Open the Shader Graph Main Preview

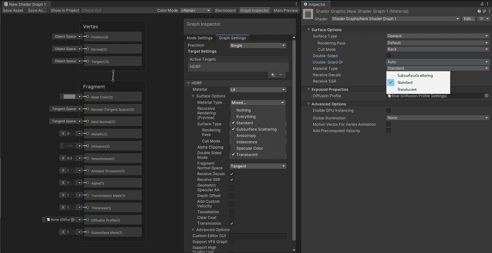285,10
